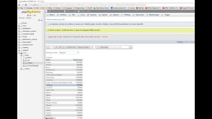This screenshot has height=119, width=212.
Task: Click Nuovo at top of database tree
Action: 25,23
